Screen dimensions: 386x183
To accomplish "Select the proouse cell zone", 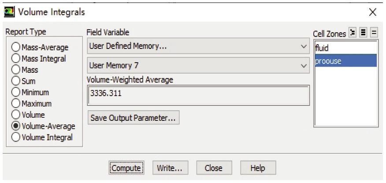I will click(x=345, y=60).
